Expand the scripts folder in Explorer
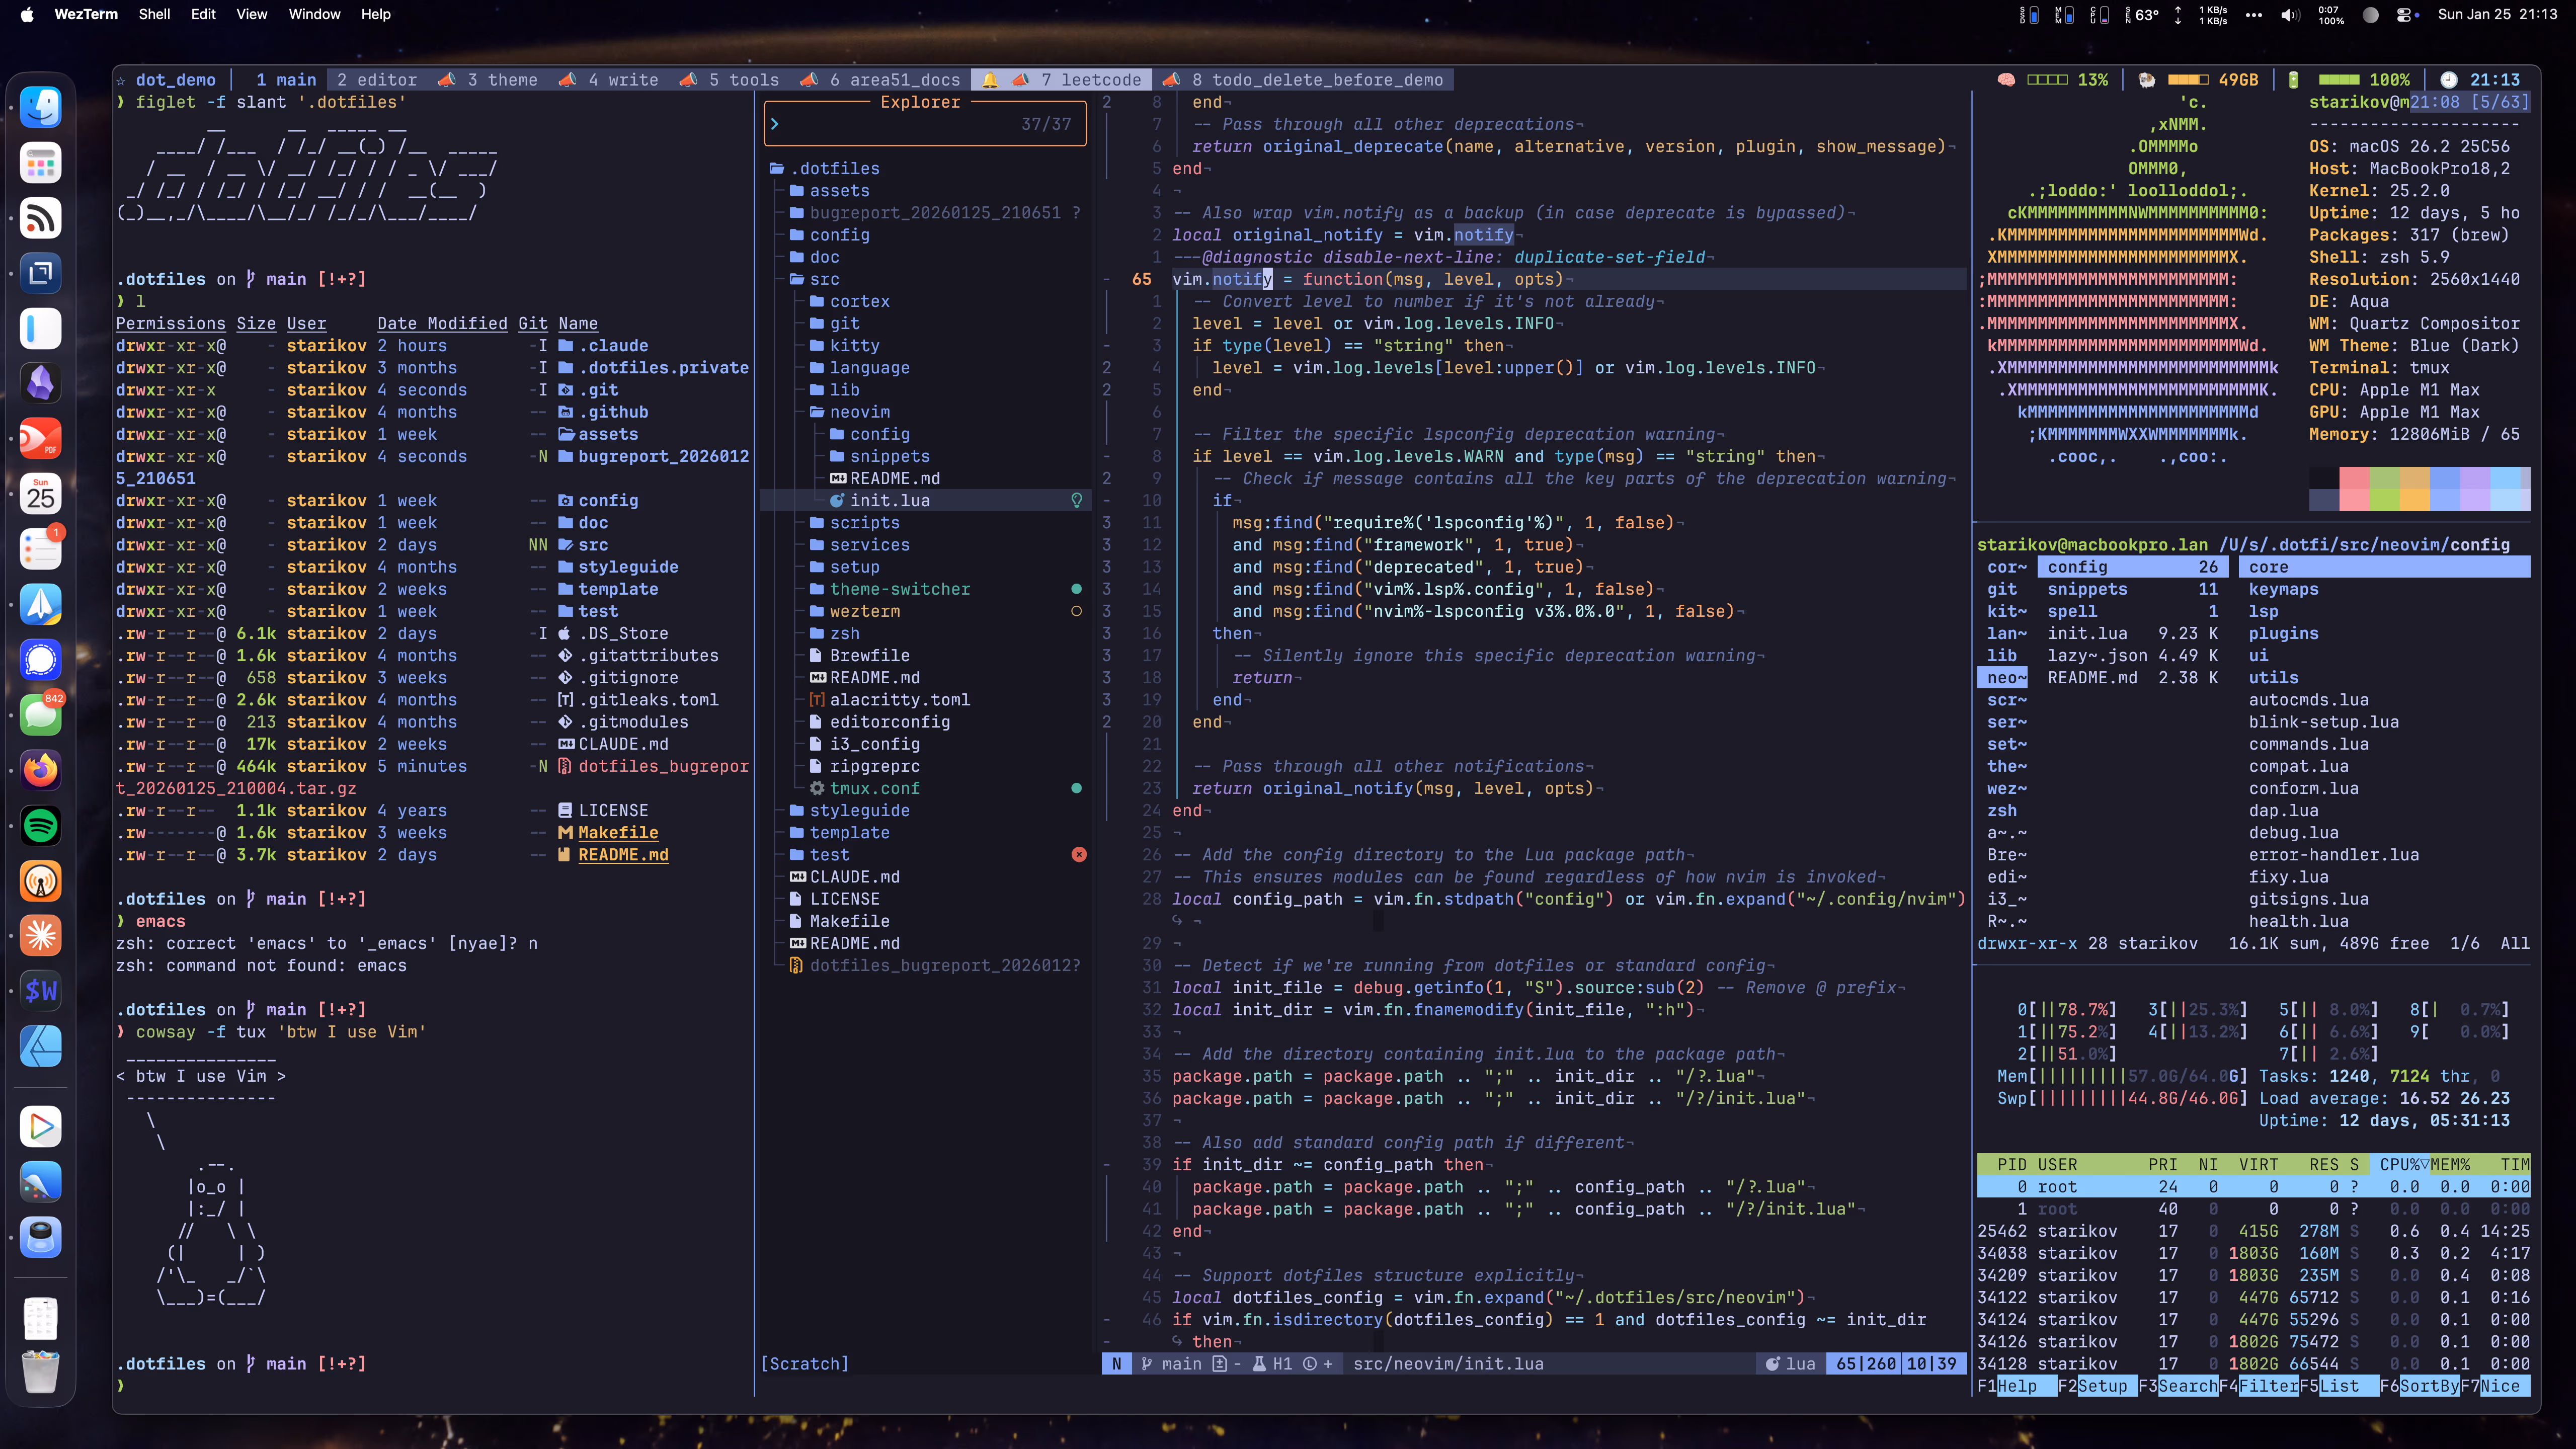Image resolution: width=2576 pixels, height=1449 pixels. (855, 523)
